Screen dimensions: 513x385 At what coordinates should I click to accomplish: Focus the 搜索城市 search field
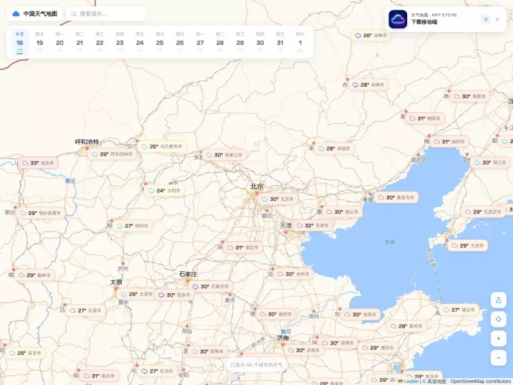(x=106, y=13)
